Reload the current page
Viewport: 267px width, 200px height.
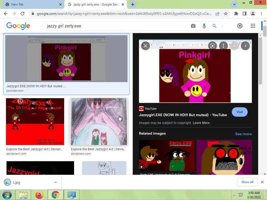(x=22, y=14)
